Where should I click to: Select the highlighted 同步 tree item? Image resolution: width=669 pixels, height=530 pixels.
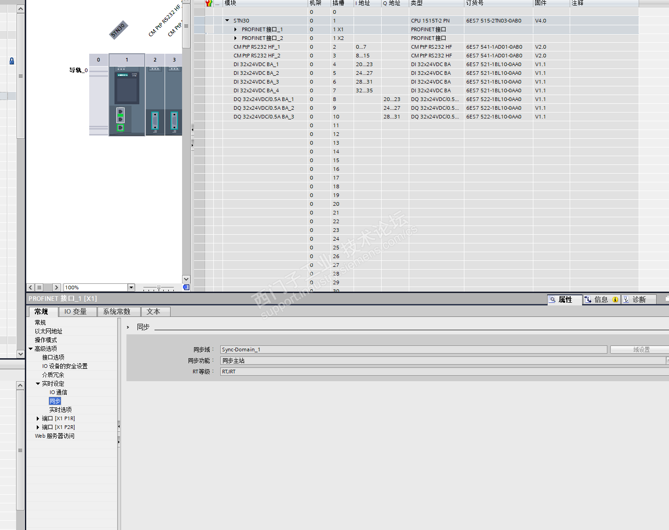coord(55,401)
